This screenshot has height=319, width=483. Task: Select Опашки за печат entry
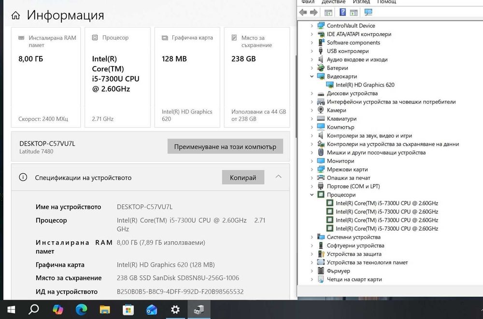pos(348,178)
